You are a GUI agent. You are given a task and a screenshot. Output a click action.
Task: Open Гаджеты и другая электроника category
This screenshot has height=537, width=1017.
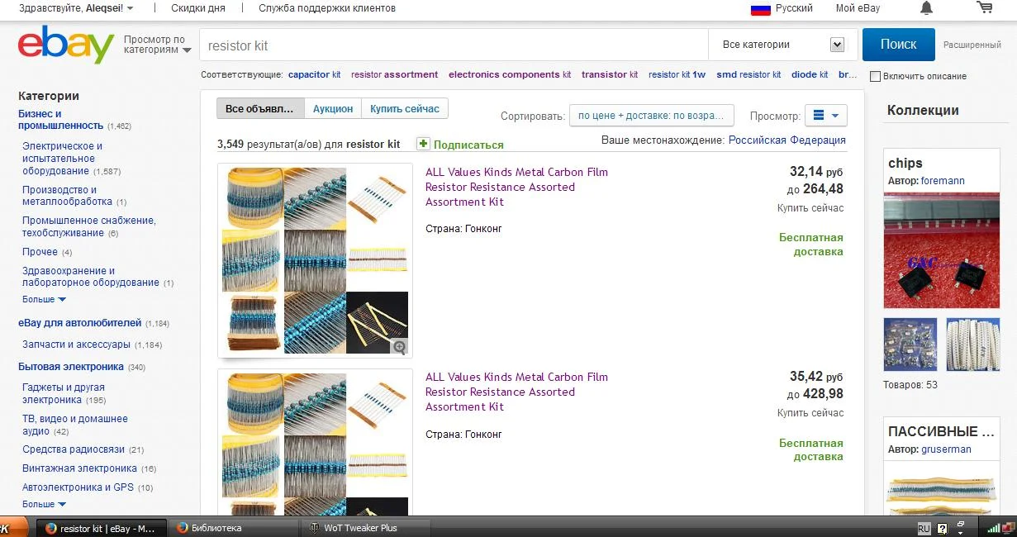click(64, 393)
